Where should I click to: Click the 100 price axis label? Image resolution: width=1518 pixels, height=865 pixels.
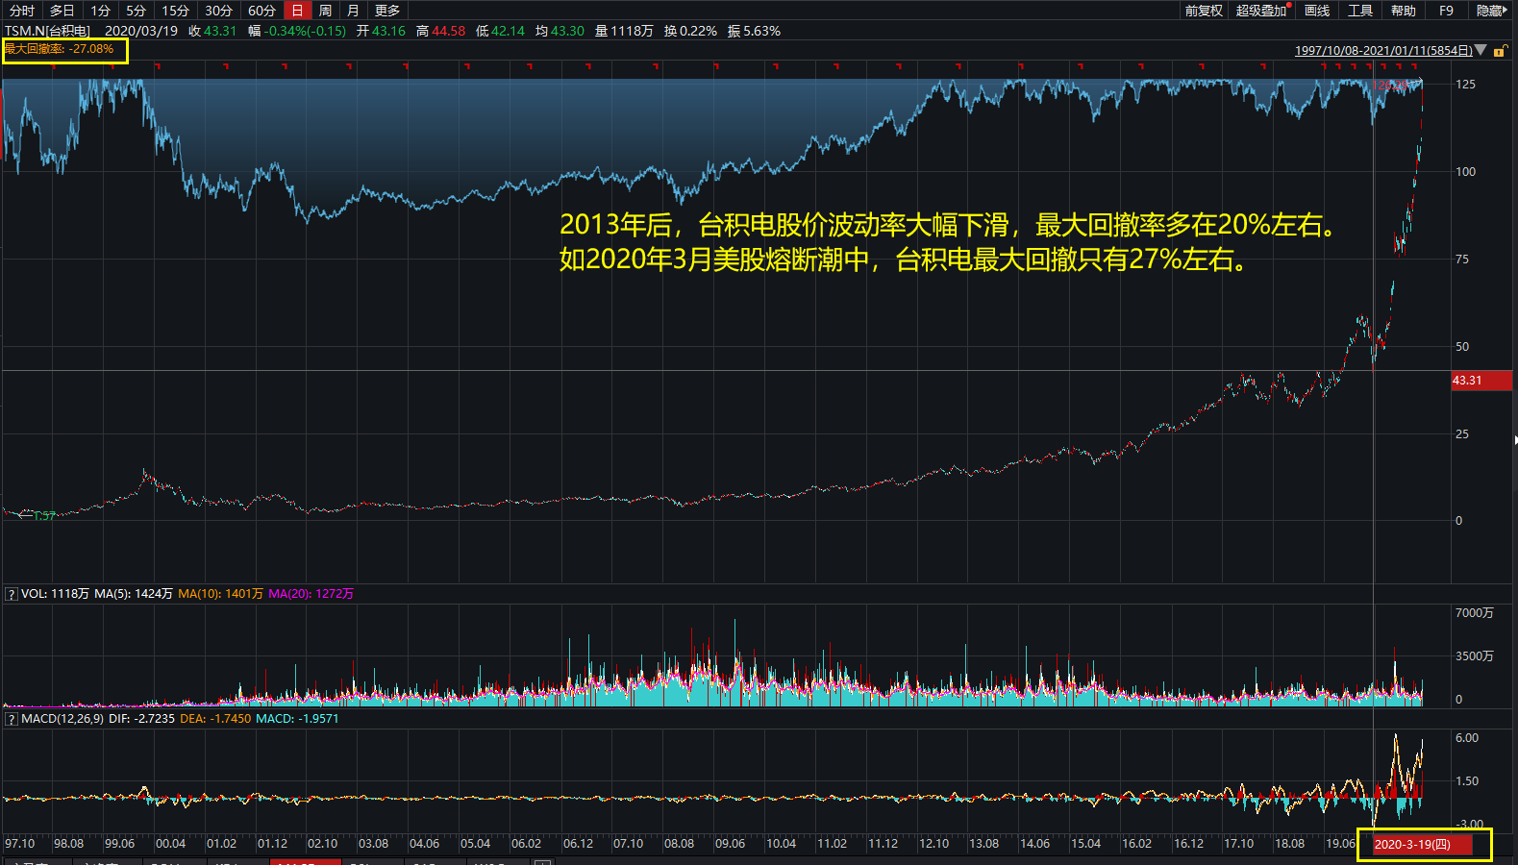[x=1465, y=172]
